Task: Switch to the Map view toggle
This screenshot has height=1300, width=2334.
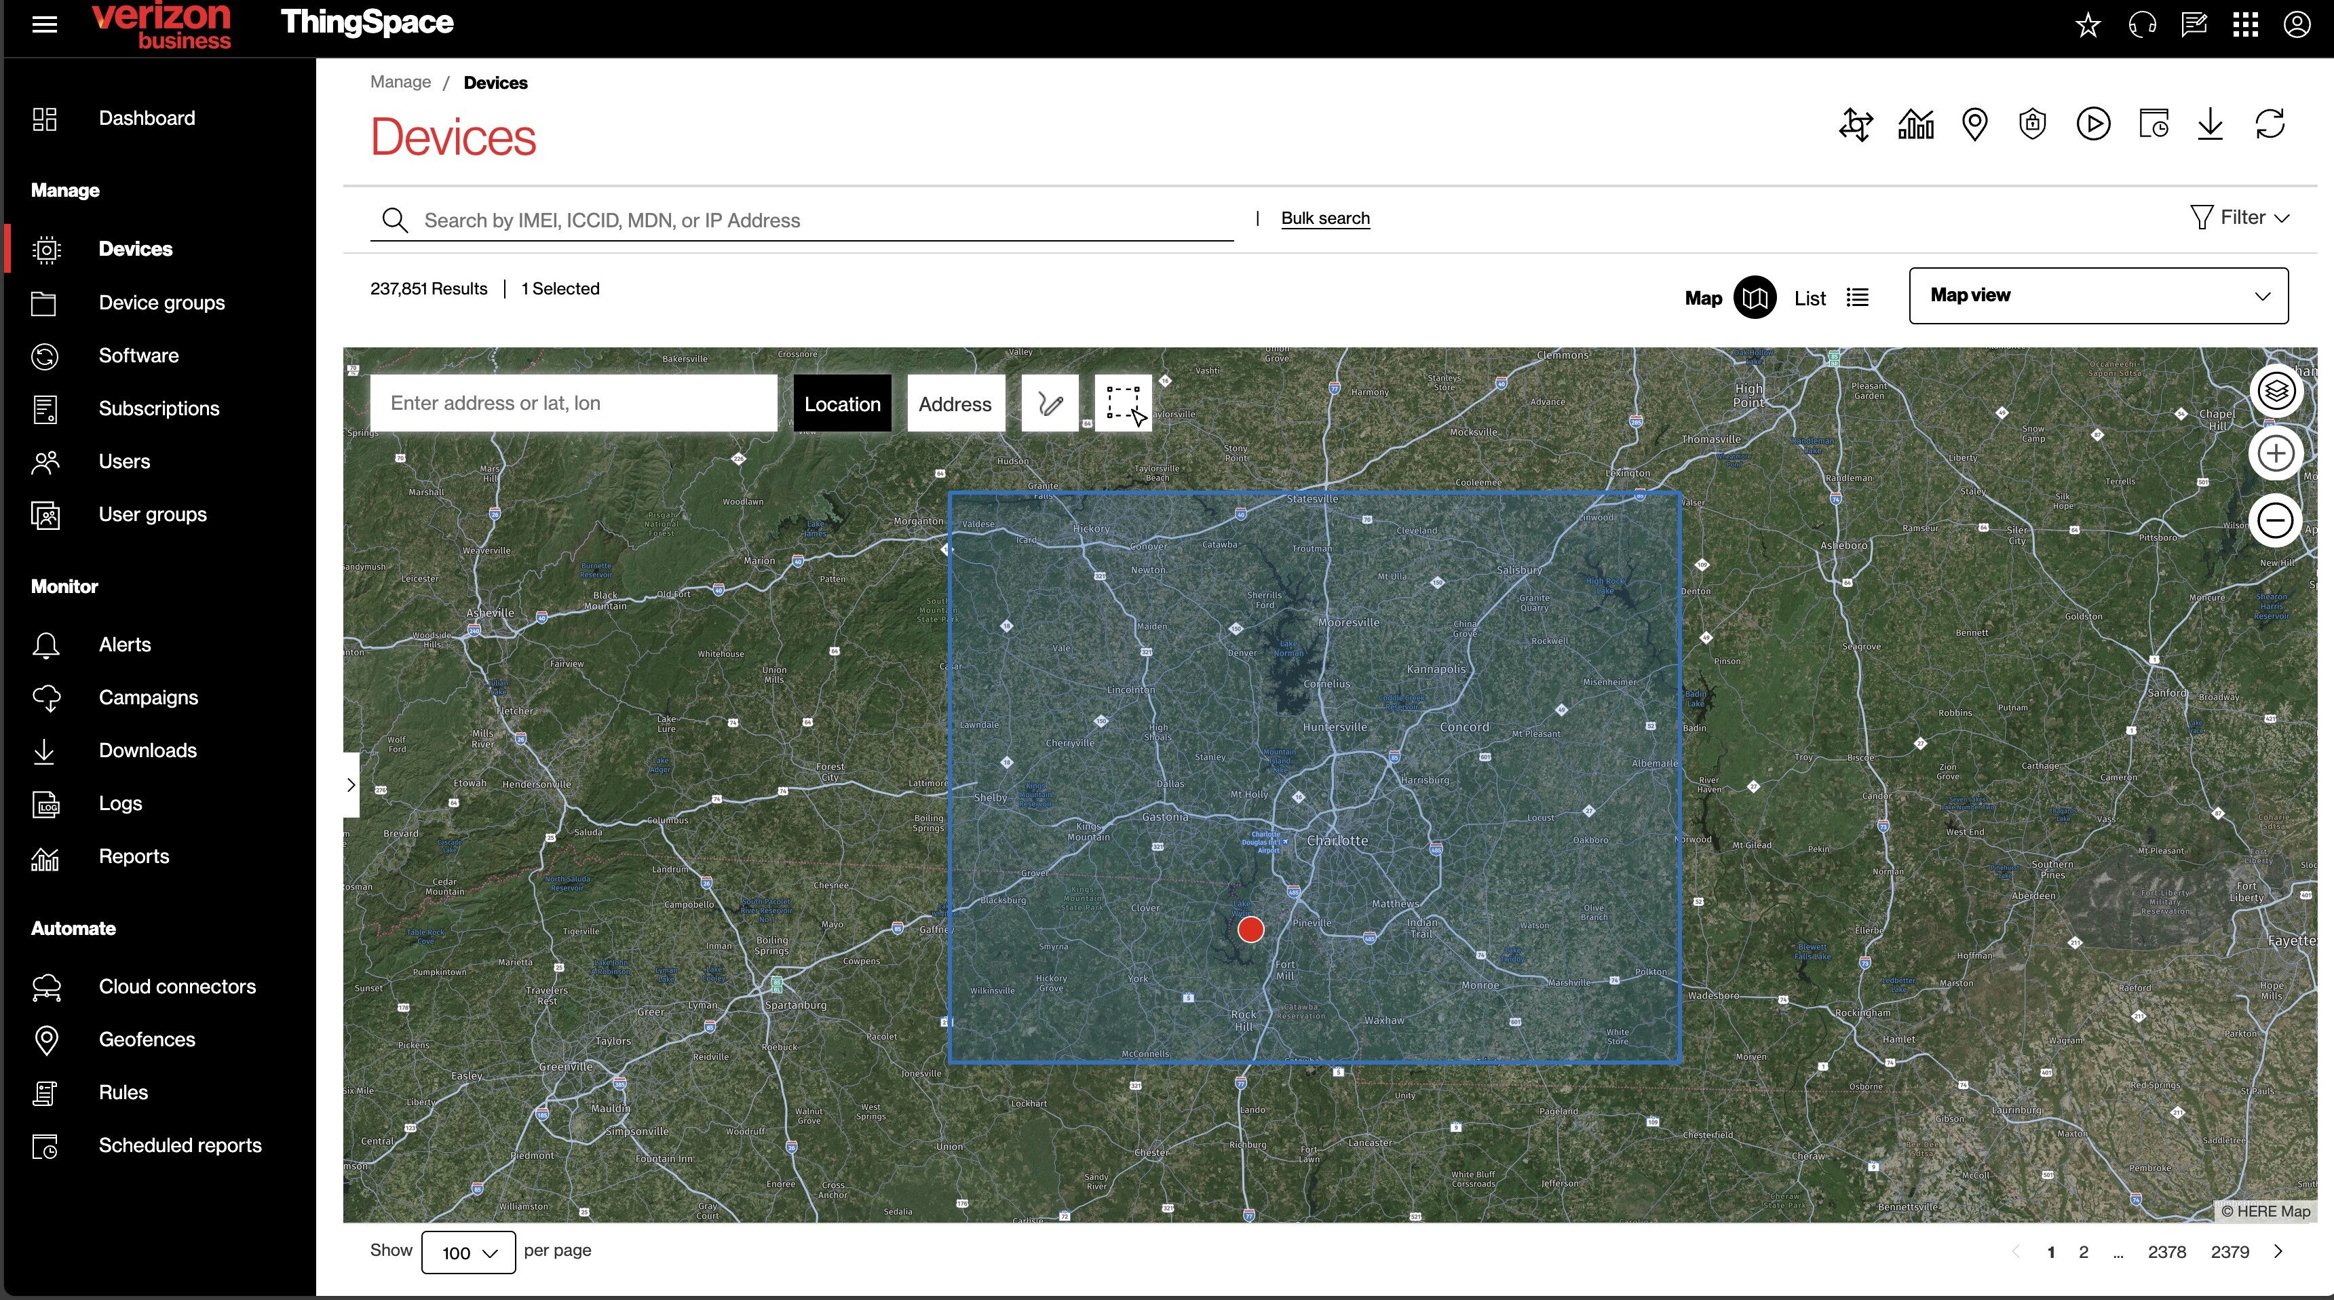Action: (1754, 297)
